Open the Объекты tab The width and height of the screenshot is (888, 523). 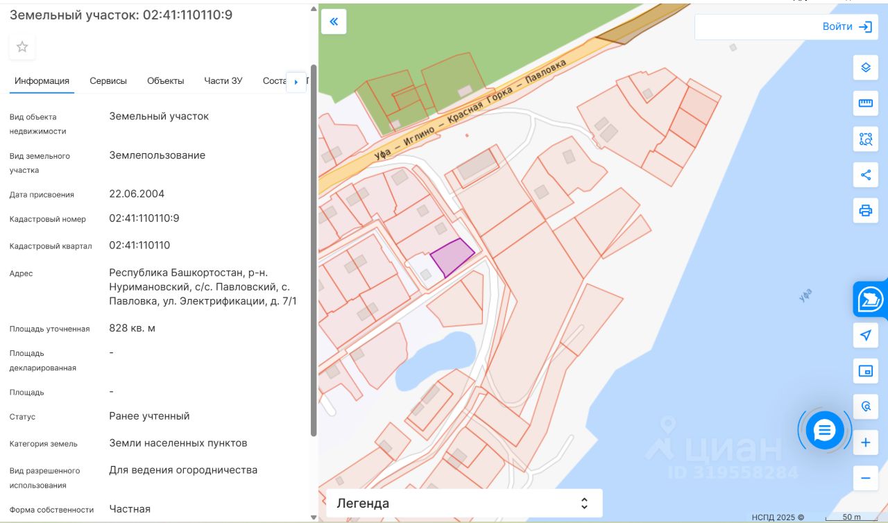click(166, 80)
